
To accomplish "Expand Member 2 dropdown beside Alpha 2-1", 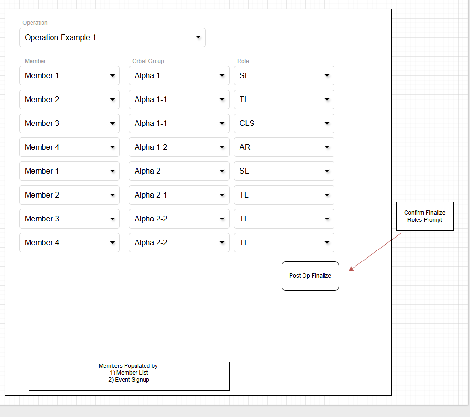I will point(69,195).
